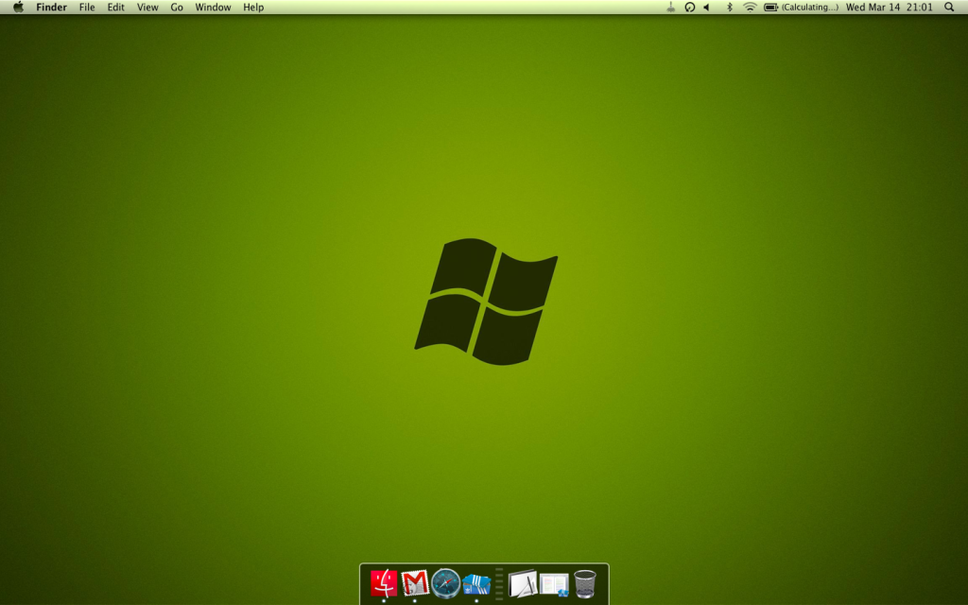The height and width of the screenshot is (605, 968).
Task: Open the Applications stack in Dock
Action: point(523,583)
